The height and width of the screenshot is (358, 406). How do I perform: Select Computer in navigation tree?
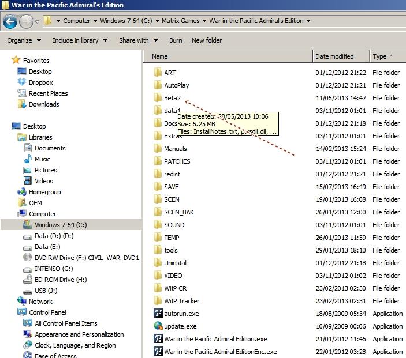37,214
